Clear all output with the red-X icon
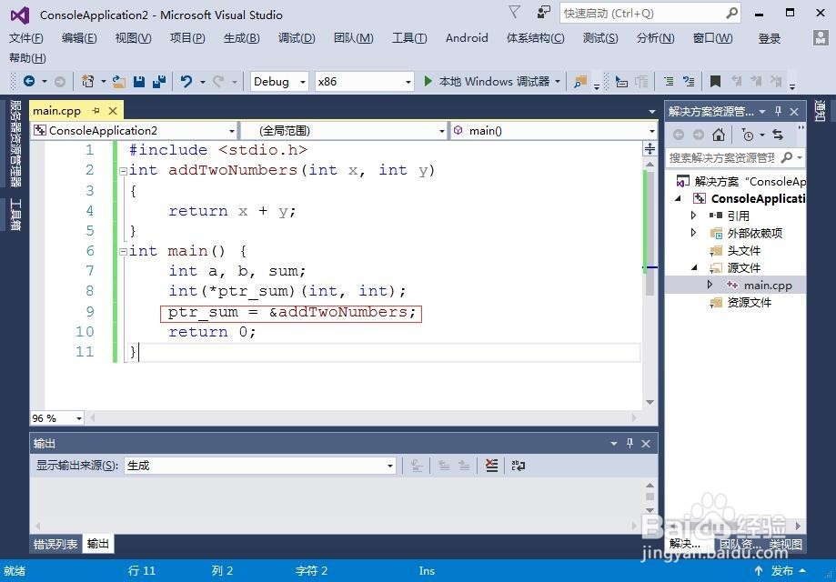Viewport: 836px width, 582px height. point(491,466)
